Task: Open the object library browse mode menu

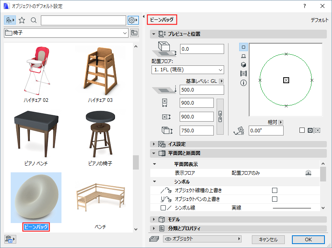Action: coord(10,20)
